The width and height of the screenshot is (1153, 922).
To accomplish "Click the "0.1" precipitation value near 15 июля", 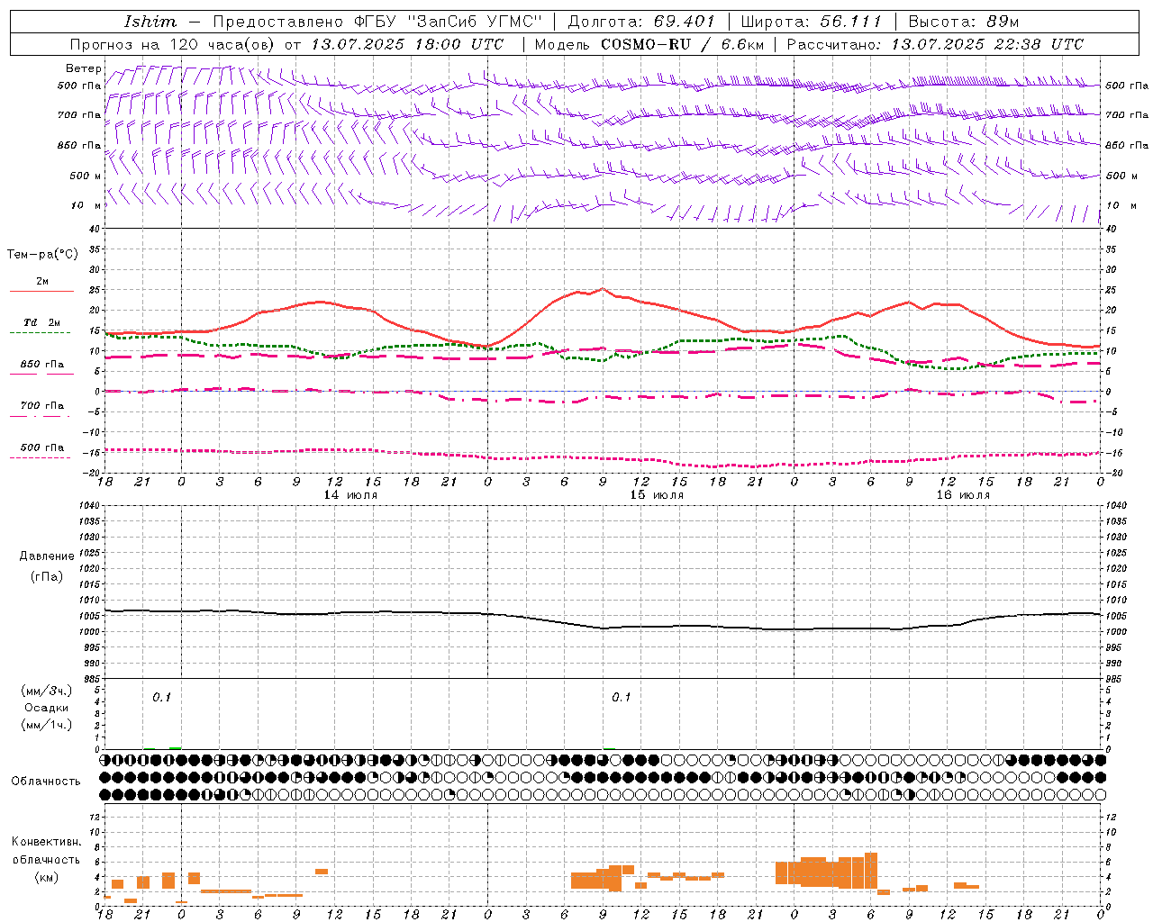I will click(622, 698).
